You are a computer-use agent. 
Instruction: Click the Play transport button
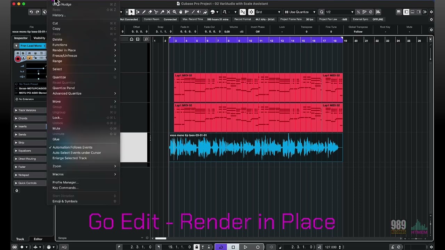click(245, 247)
